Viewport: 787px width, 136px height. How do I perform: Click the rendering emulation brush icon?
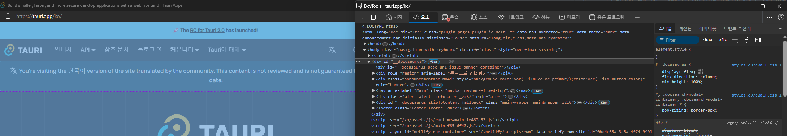coord(747,40)
